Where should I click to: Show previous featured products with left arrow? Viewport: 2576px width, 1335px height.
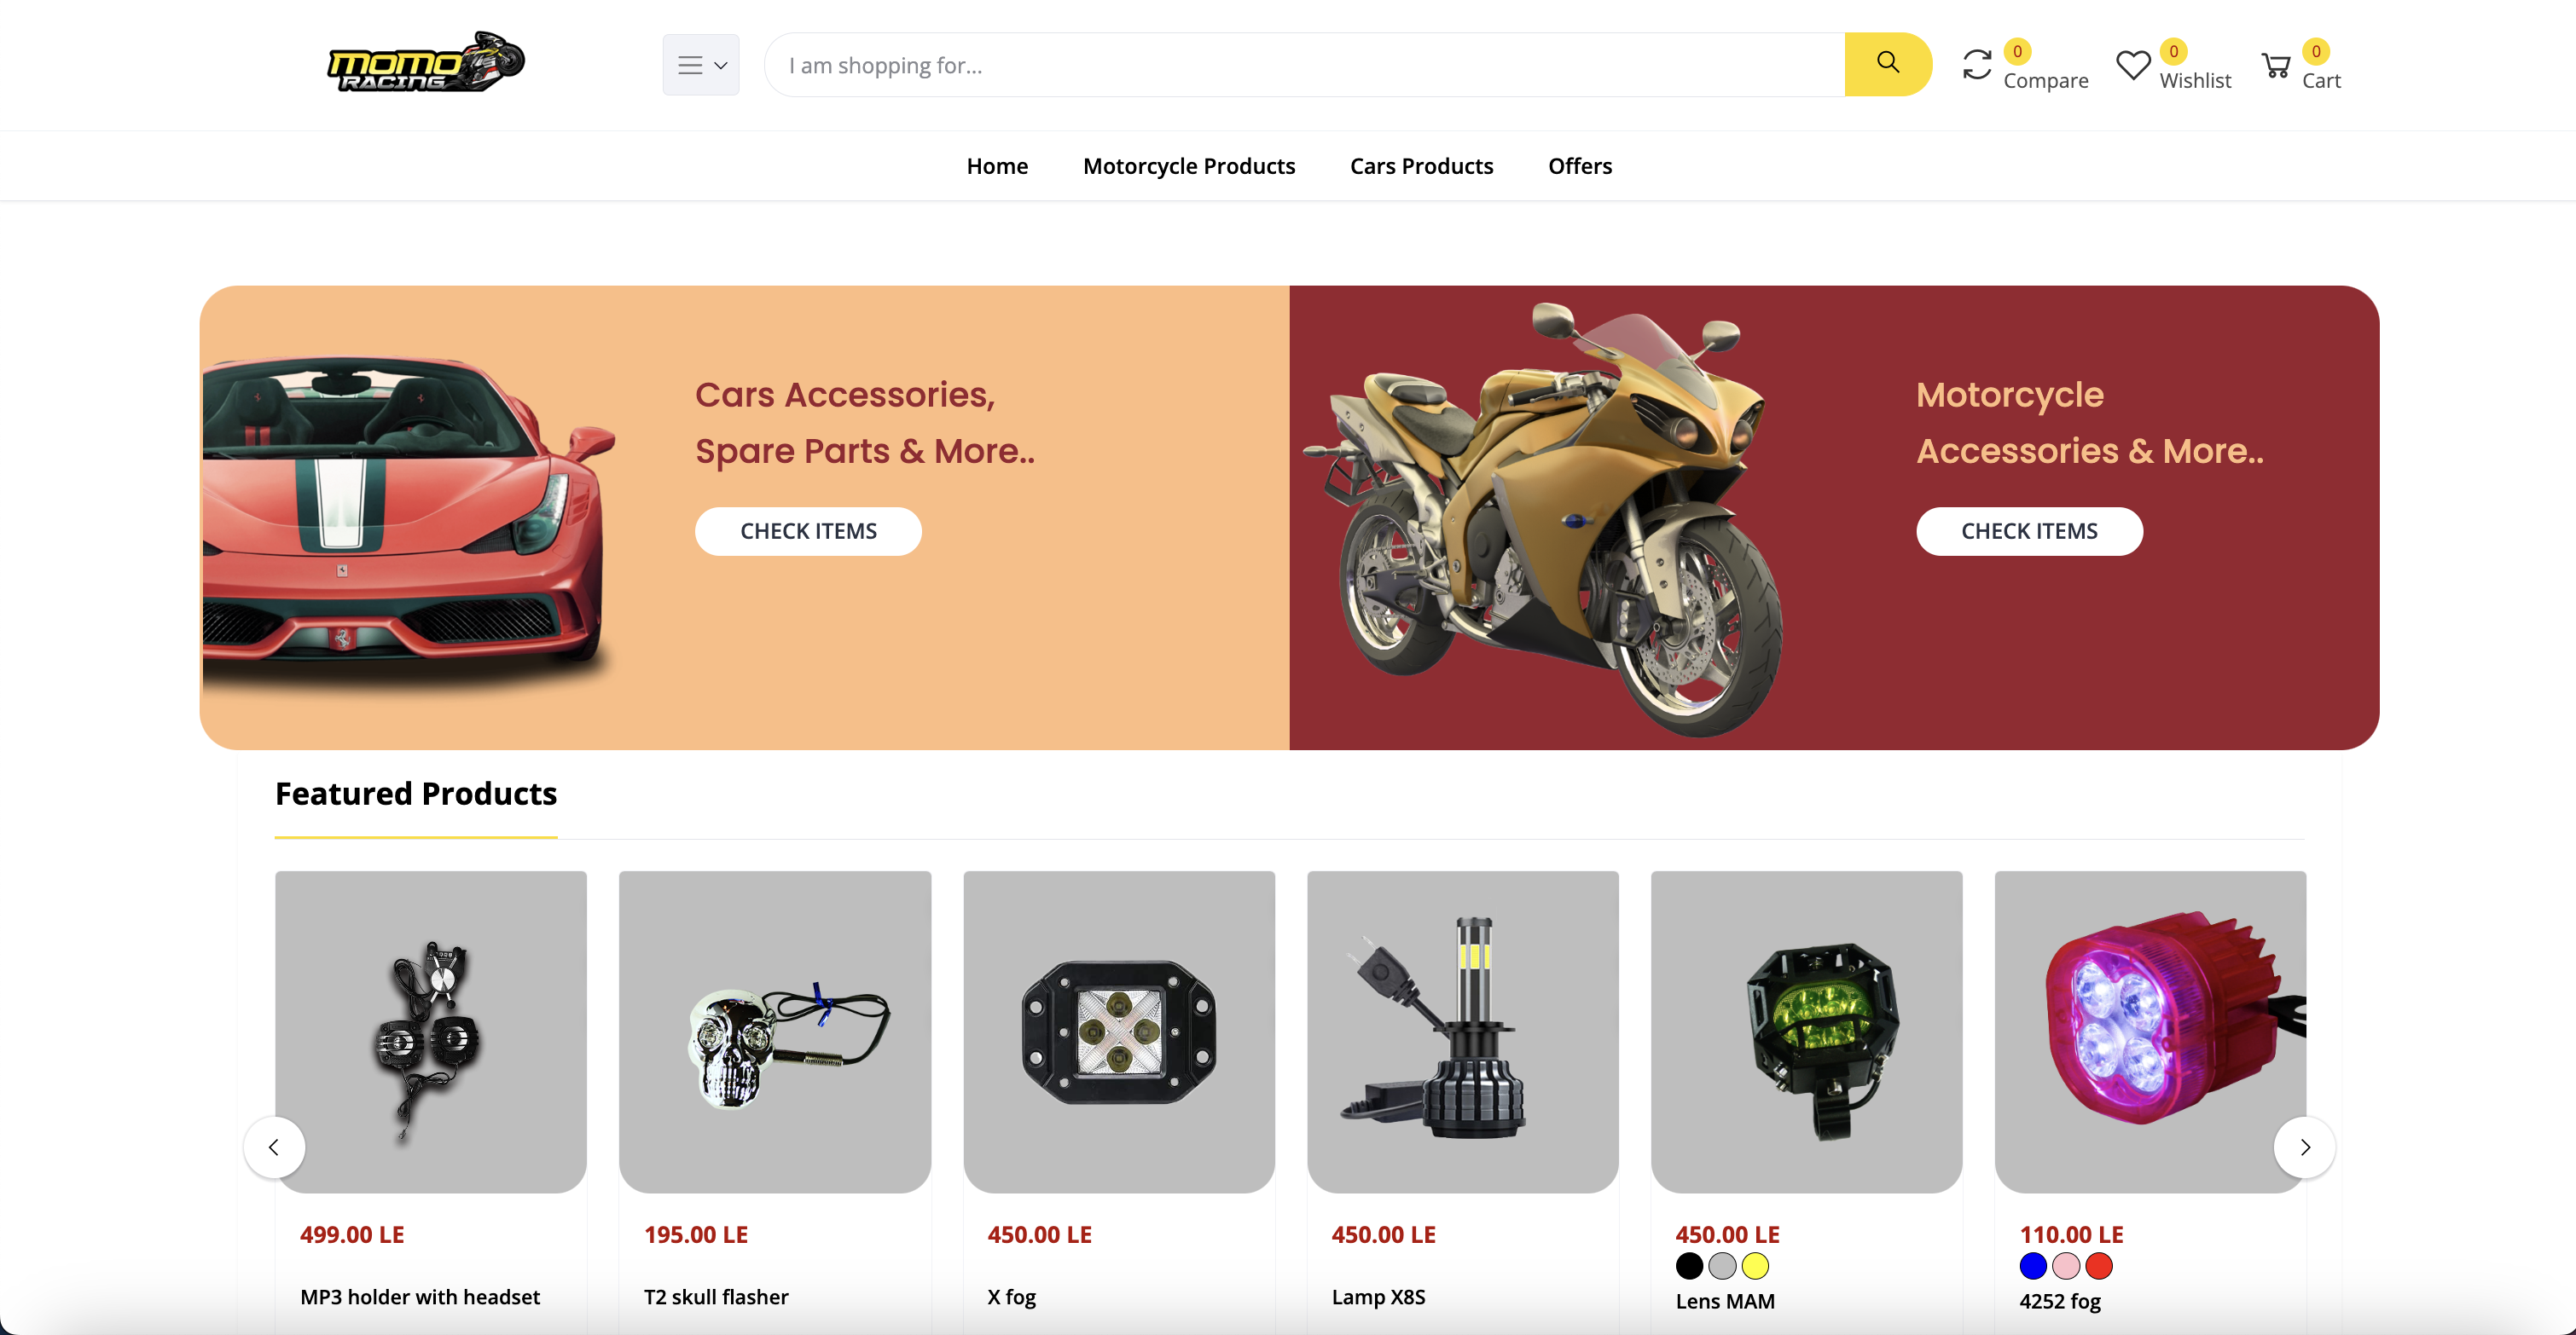point(274,1147)
